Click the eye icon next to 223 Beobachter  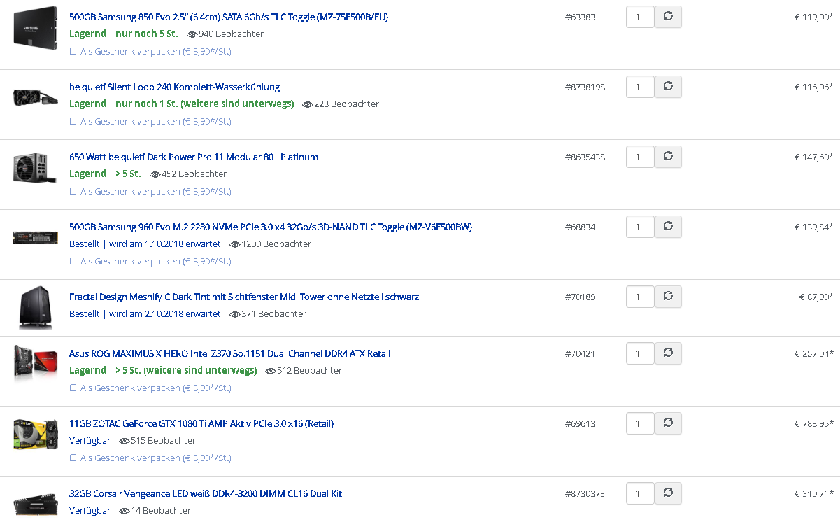tap(308, 104)
